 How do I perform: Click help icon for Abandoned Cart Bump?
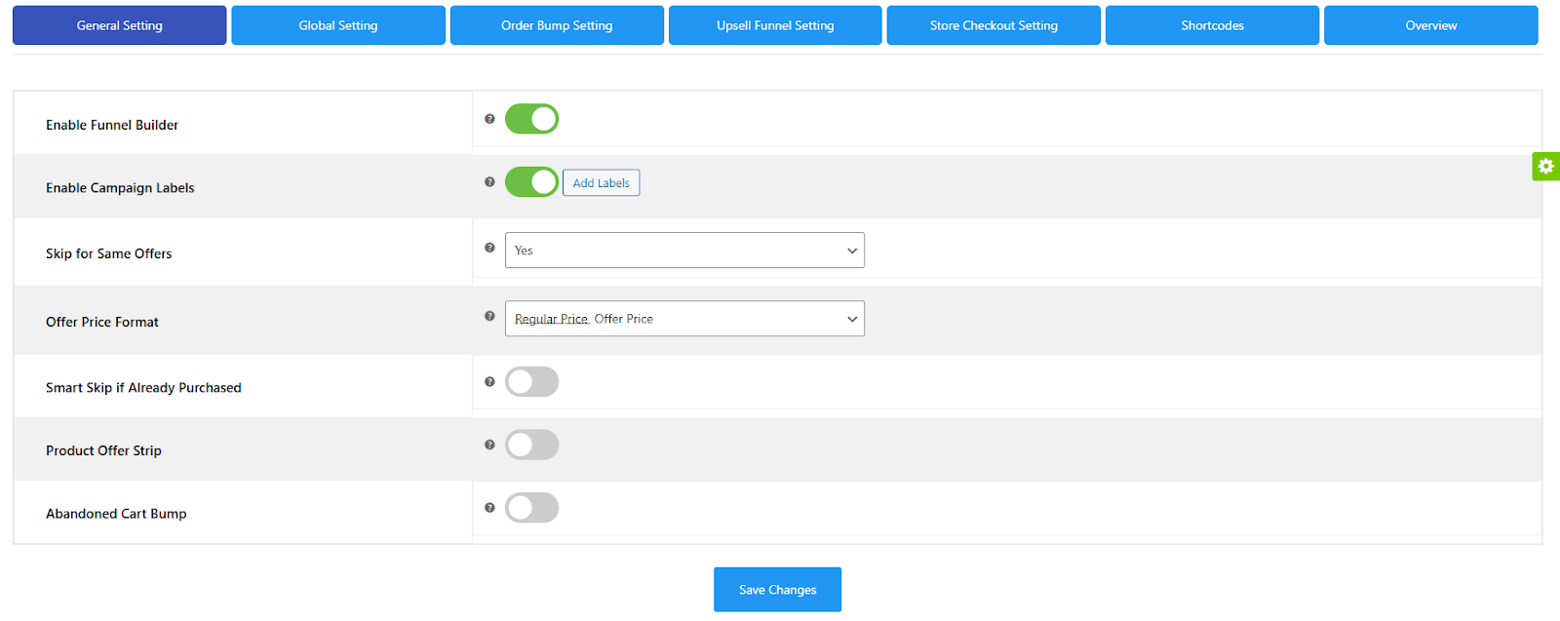click(x=489, y=508)
